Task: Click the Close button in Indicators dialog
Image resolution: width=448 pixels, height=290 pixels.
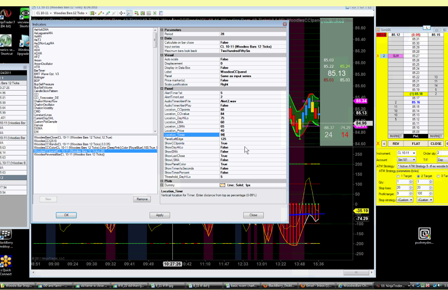Action: tap(254, 215)
